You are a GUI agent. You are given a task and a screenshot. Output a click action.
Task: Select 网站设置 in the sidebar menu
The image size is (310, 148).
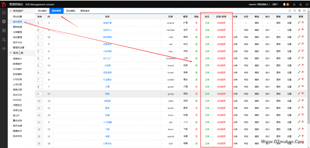coord(17,17)
